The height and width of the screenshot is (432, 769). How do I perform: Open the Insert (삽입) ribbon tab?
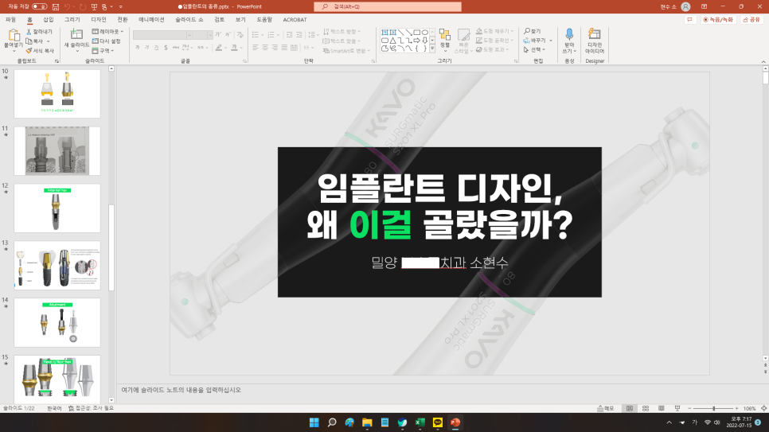coord(49,19)
